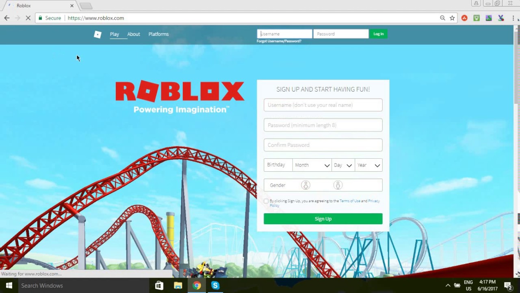This screenshot has width=520, height=293.
Task: Open Windows Store from taskbar
Action: point(159,286)
